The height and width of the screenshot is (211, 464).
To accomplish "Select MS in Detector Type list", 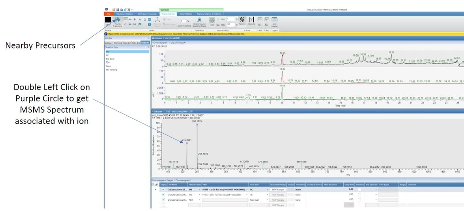I will (127, 52).
